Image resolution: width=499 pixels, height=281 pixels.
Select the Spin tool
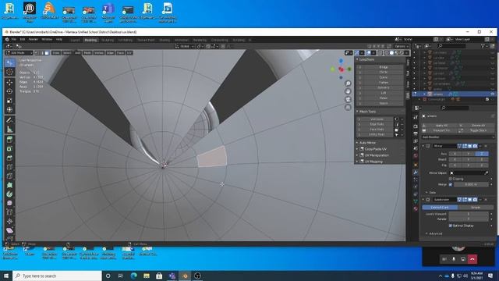(9, 194)
